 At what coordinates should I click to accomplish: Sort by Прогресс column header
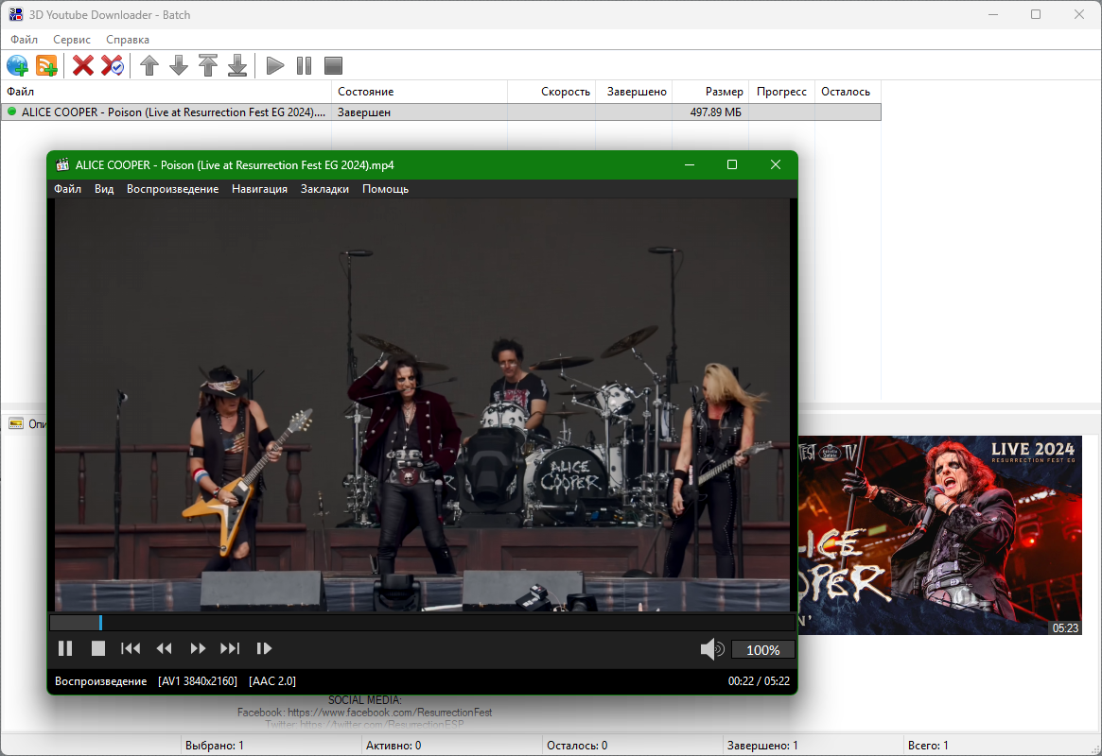pyautogui.click(x=781, y=92)
